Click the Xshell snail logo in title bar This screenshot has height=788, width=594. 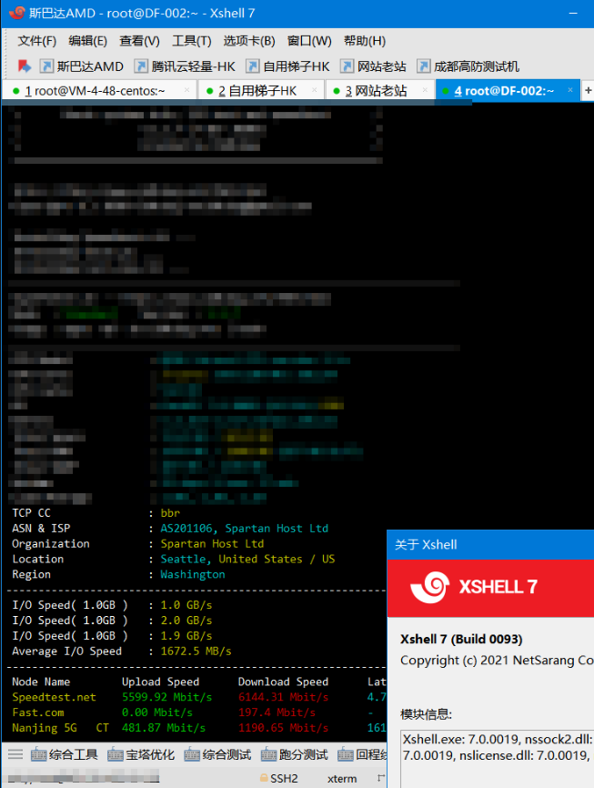coord(17,13)
